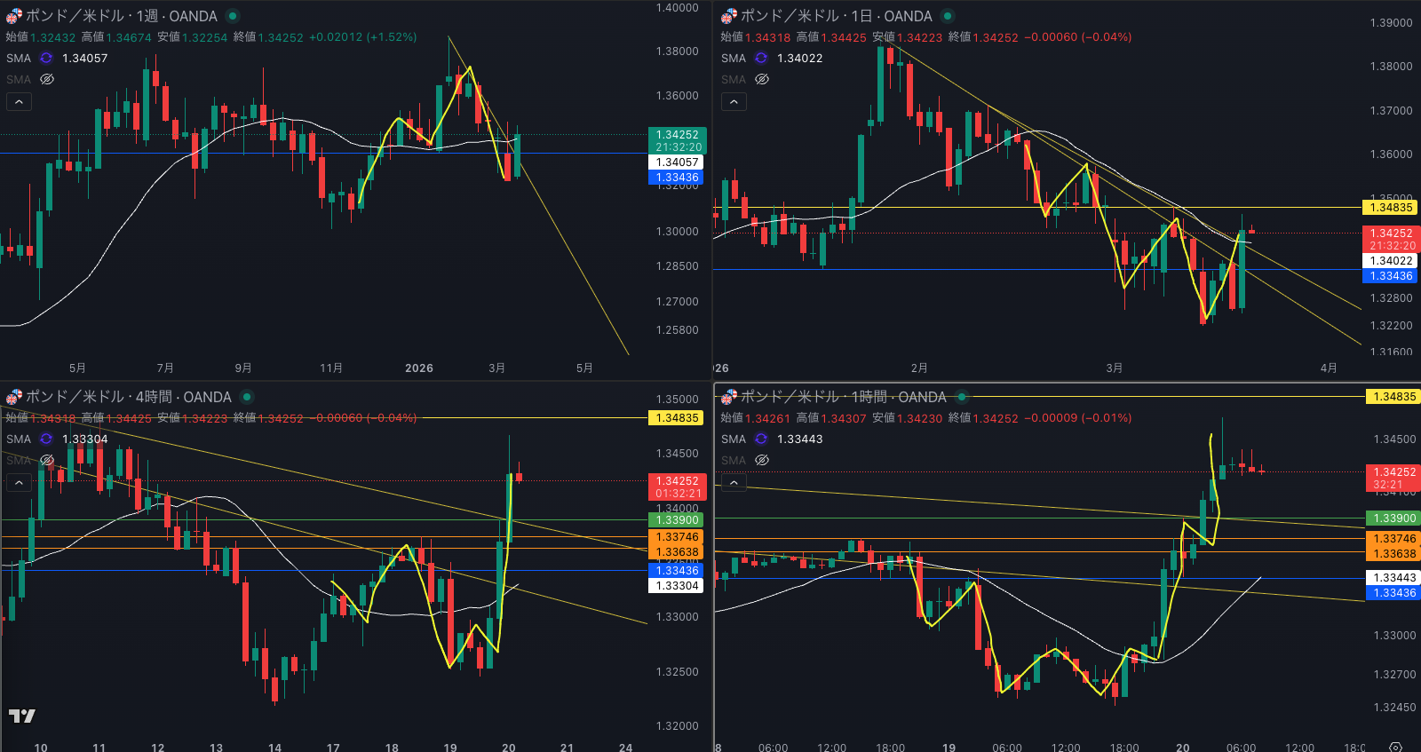This screenshot has height=752, width=1421.
Task: Open chart settings hexagon icon in 1時間 chart
Action: (1395, 747)
